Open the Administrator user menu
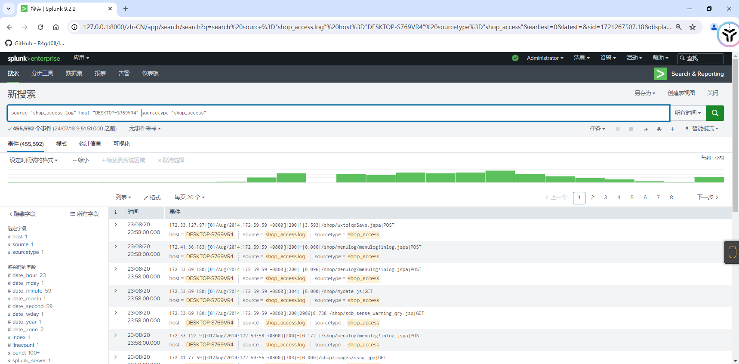This screenshot has height=364, width=739. click(545, 58)
